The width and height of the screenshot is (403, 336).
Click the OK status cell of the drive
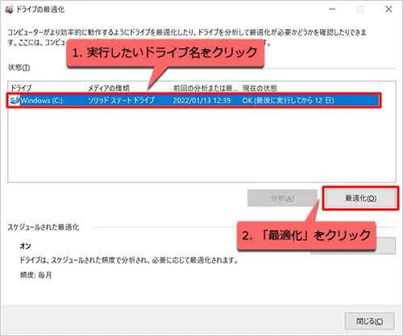288,101
